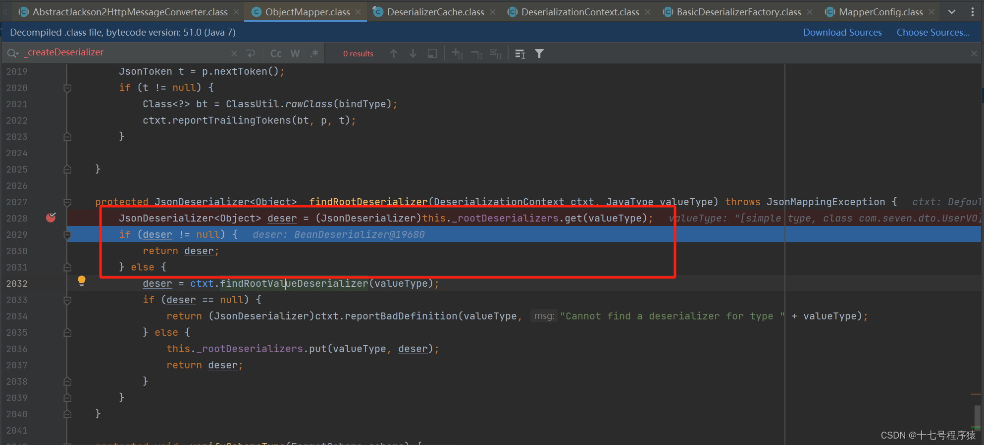The height and width of the screenshot is (445, 984).
Task: Click the Choose Sources... link
Action: click(x=933, y=32)
